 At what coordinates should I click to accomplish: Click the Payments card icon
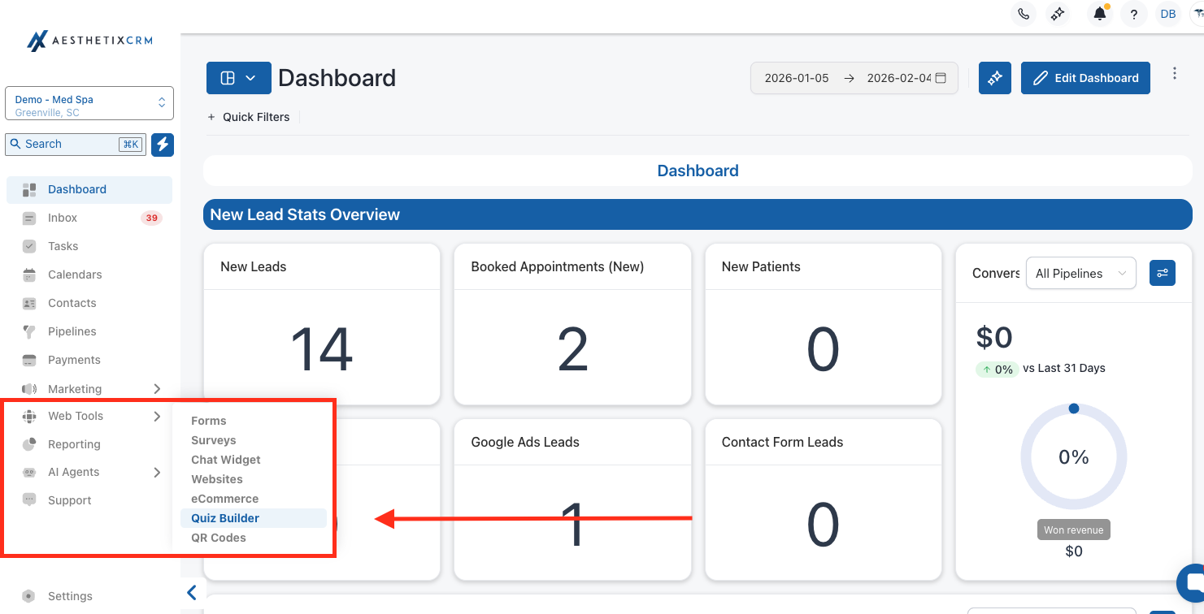tap(29, 360)
